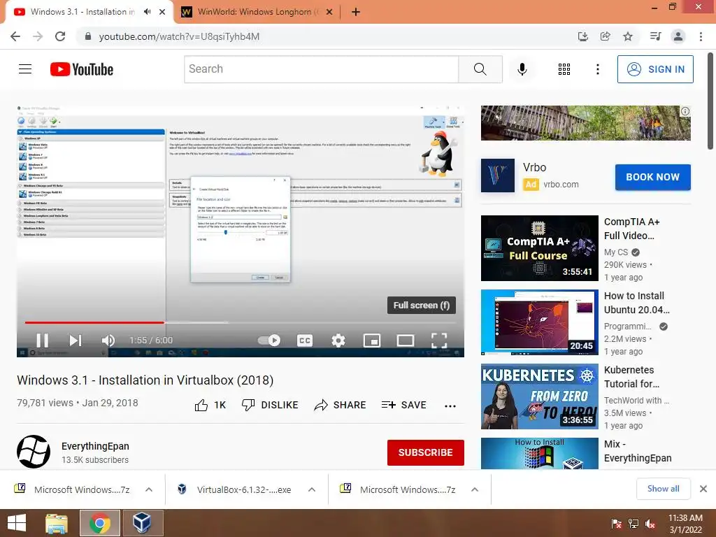
Task: Open the YouTube hamburger guide menu
Action: tap(25, 69)
